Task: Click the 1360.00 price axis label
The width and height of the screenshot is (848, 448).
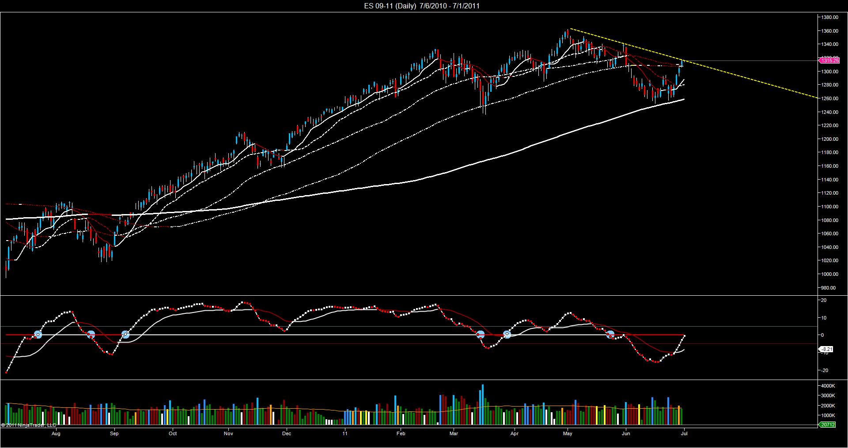Action: click(829, 31)
